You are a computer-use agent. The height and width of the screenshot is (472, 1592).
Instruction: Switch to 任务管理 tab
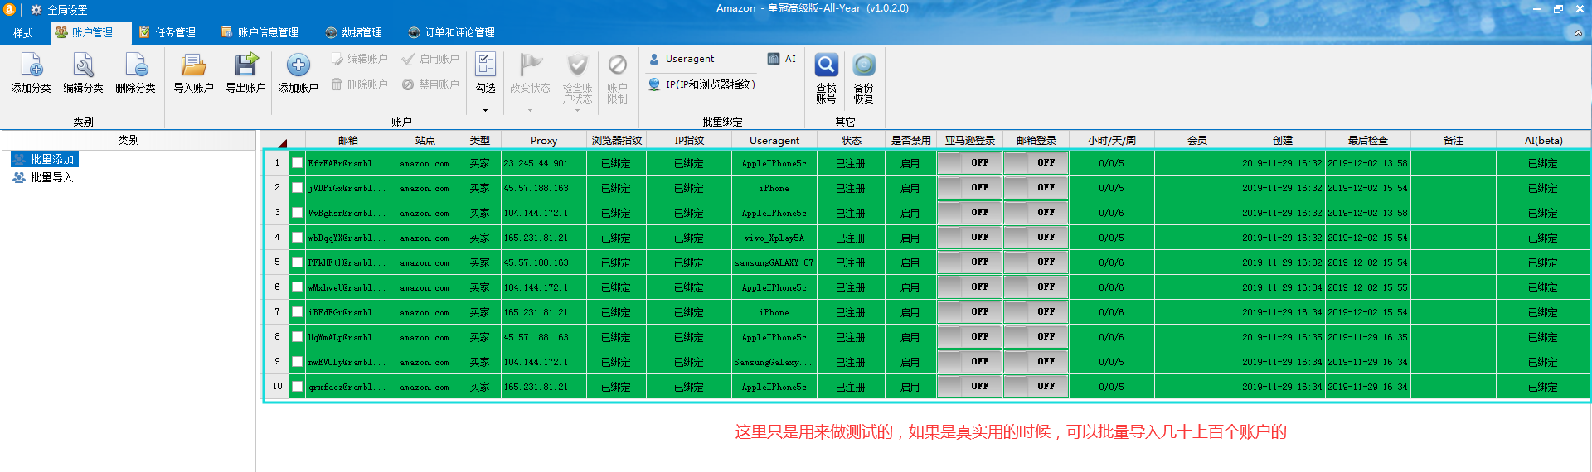(167, 33)
